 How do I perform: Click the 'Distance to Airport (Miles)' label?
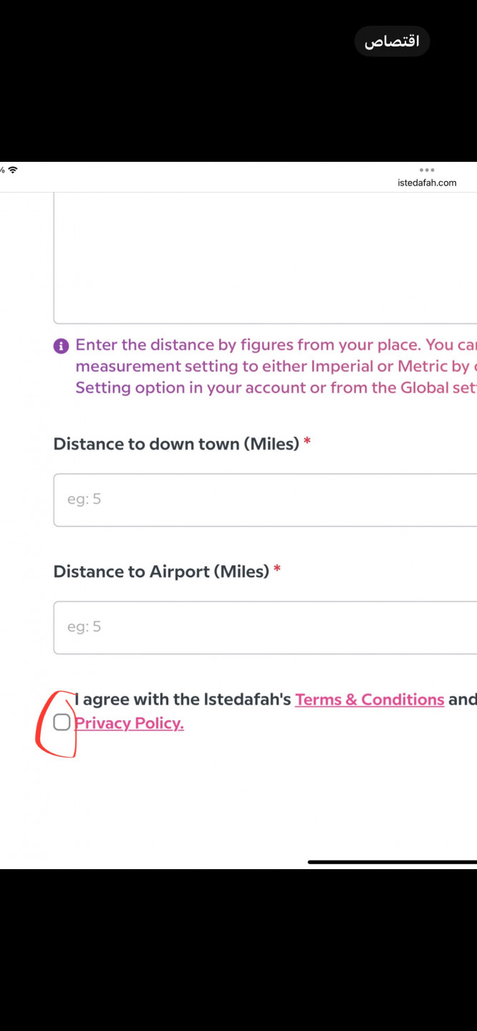(x=161, y=571)
